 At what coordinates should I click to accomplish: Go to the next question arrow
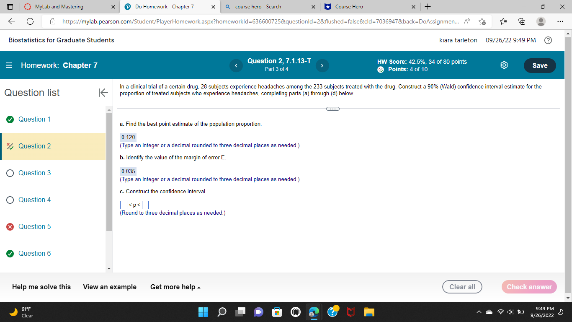322,65
